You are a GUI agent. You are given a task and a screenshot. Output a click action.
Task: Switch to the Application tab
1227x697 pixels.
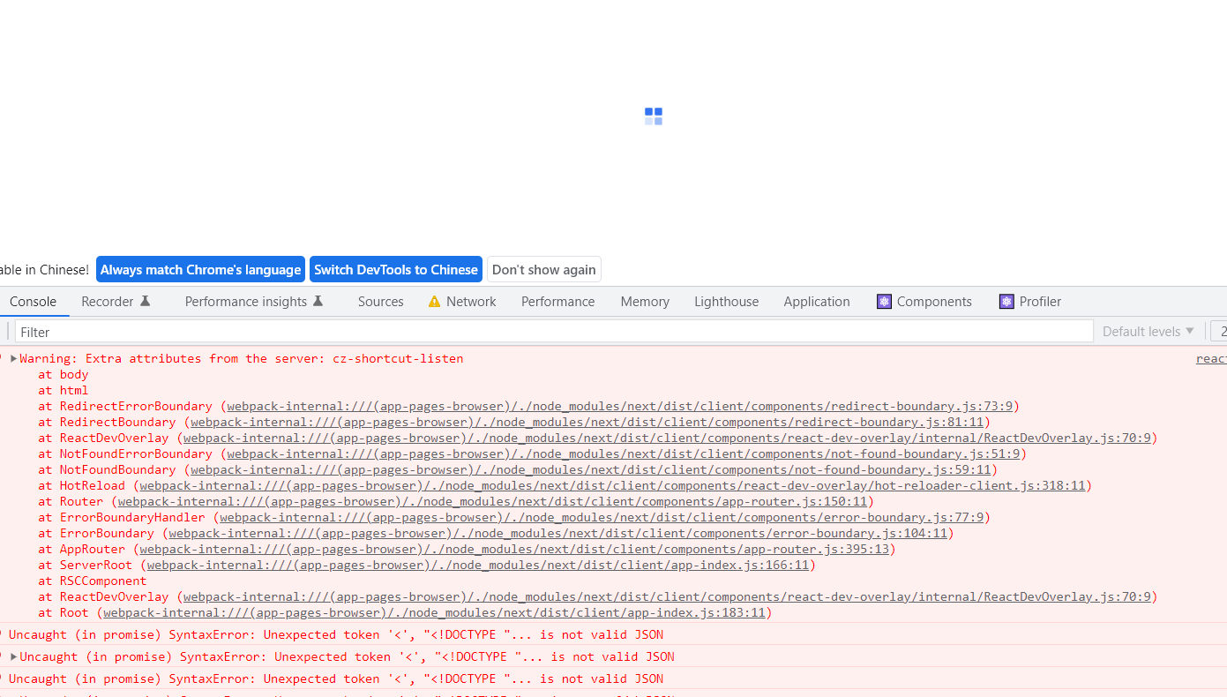tap(816, 301)
